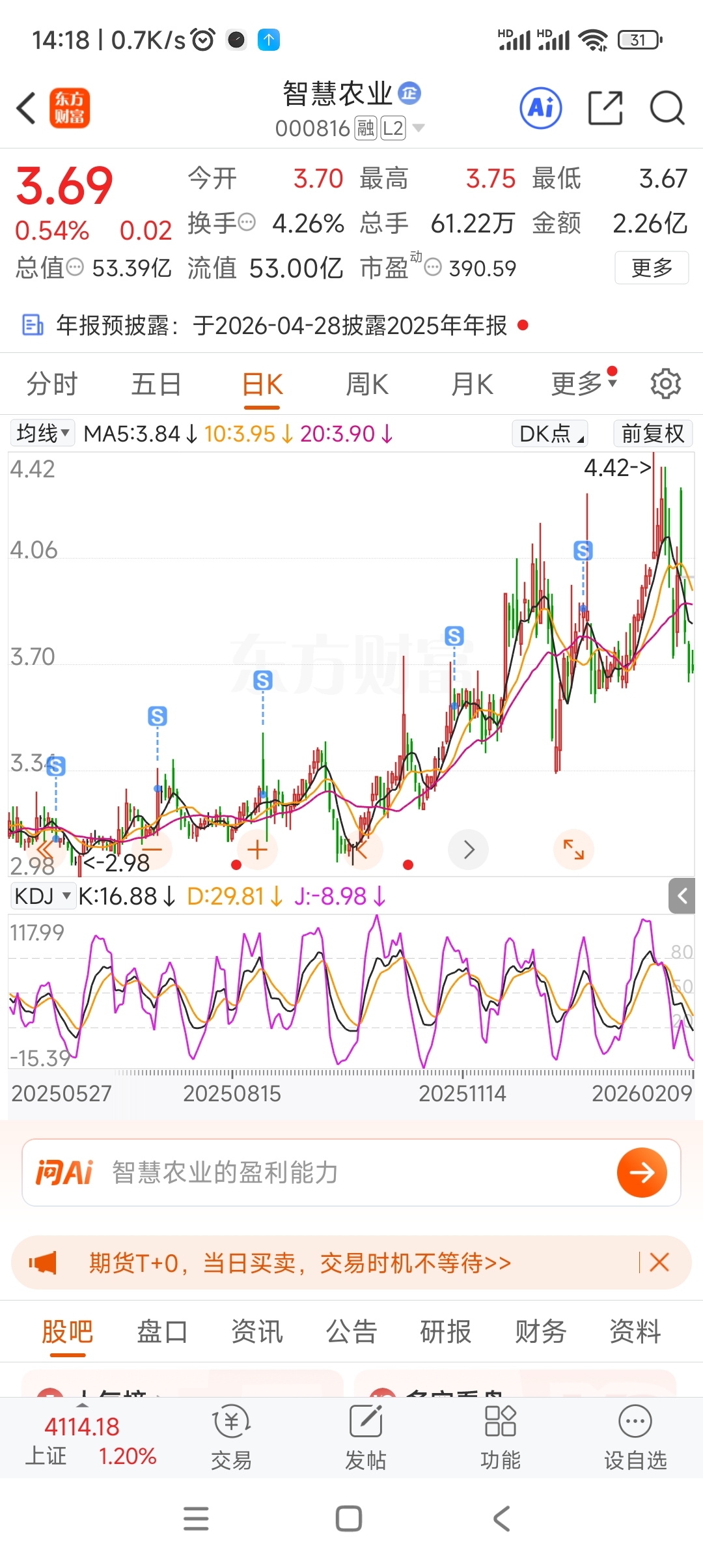703x1563 pixels.
Task: Open the 功能 functions menu
Action: pyautogui.click(x=501, y=1438)
